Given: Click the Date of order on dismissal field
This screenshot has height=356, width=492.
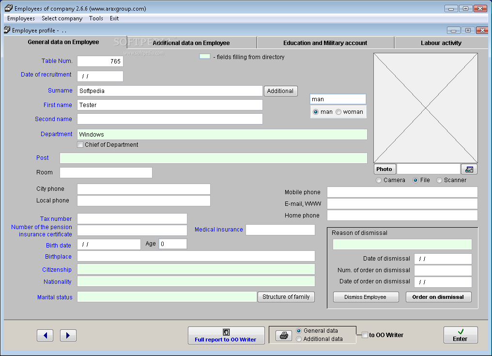Looking at the screenshot, I should 443,282.
